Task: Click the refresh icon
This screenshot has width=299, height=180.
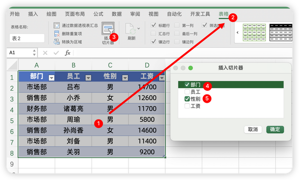Action: (x=130, y=29)
